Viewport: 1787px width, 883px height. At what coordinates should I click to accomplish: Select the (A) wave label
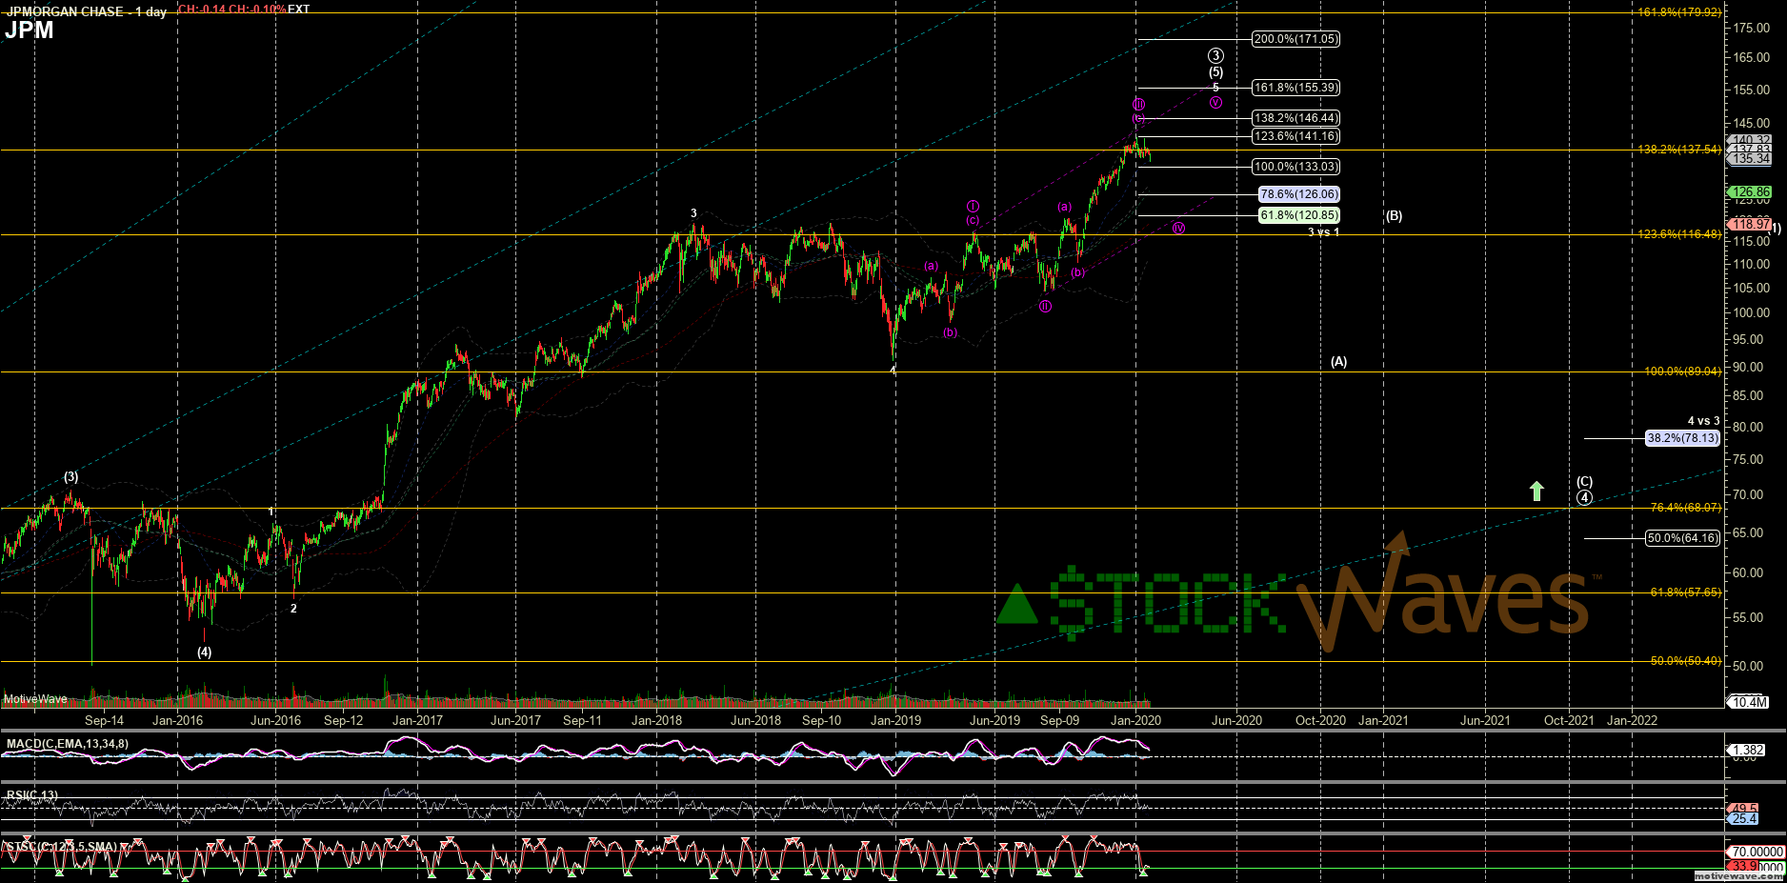pos(1338,362)
